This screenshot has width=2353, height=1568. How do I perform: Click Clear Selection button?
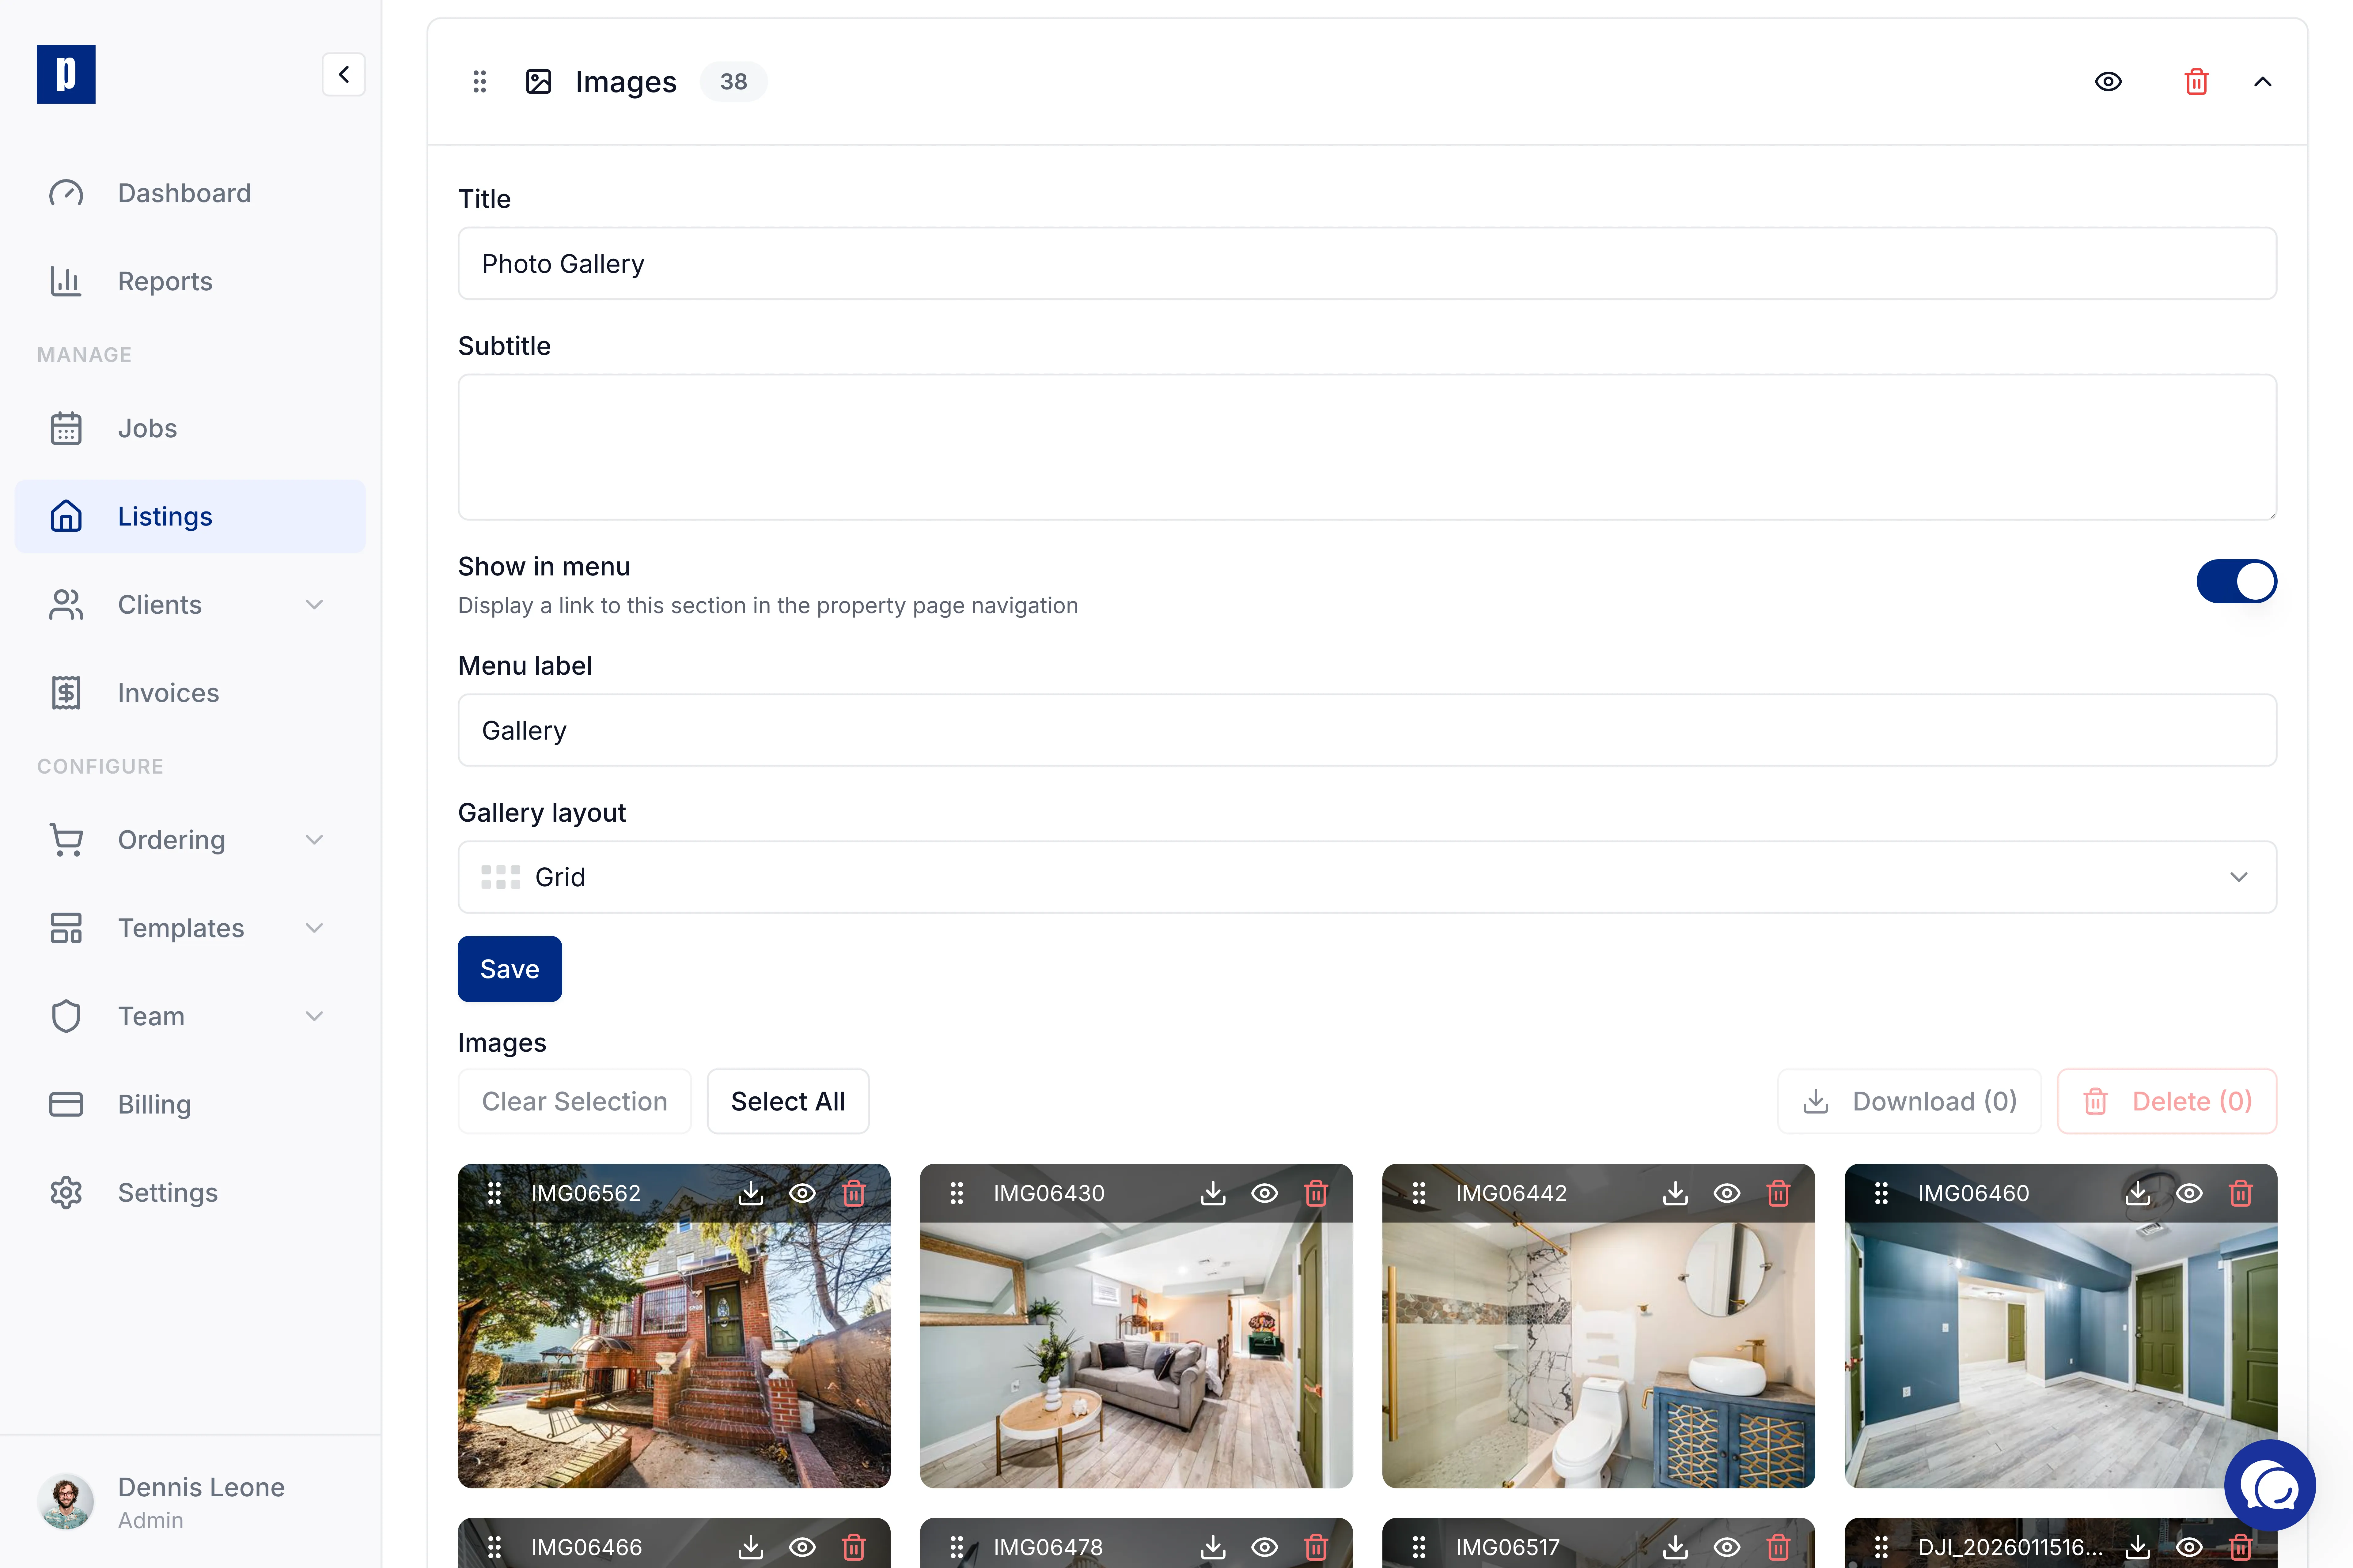574,1101
